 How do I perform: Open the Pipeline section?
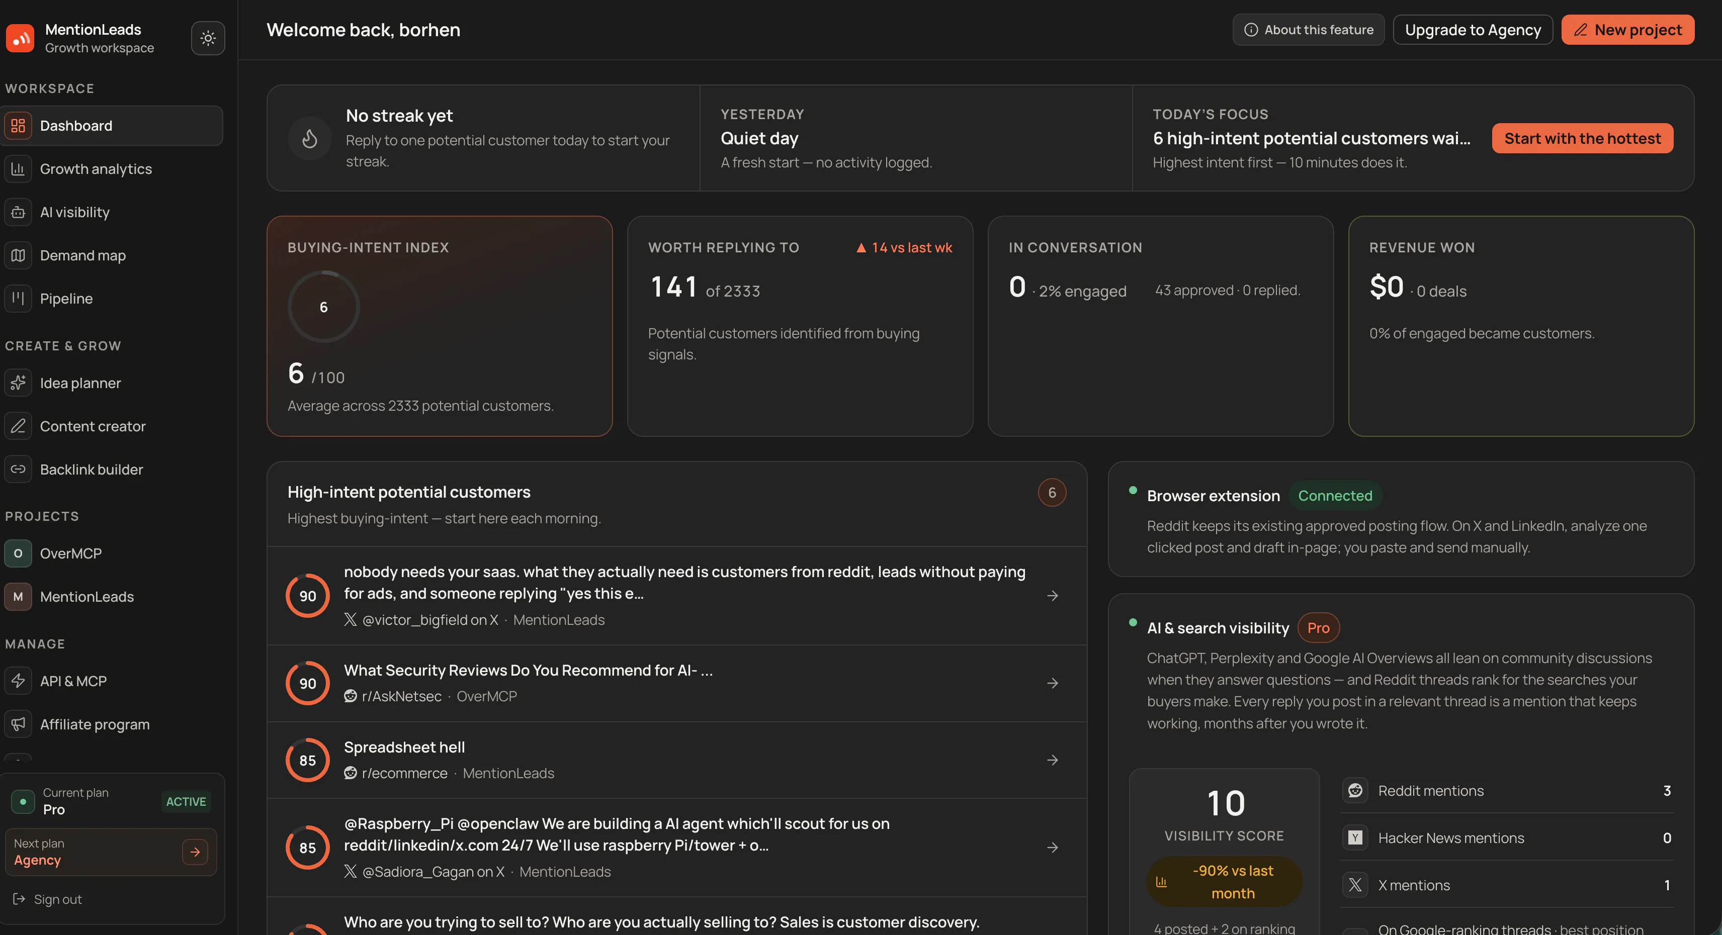point(112,298)
